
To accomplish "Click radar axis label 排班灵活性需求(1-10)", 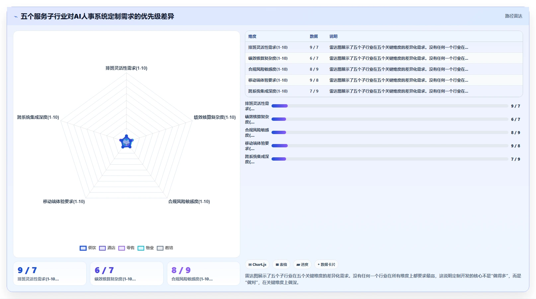I will (x=126, y=68).
